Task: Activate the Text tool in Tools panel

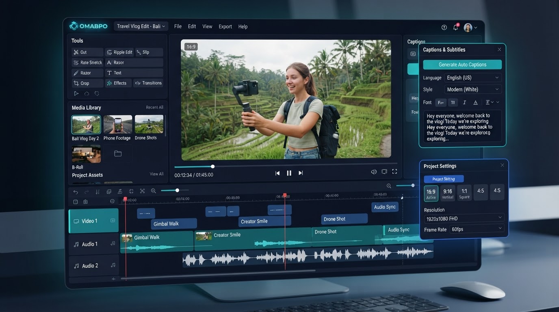Action: coord(134,73)
